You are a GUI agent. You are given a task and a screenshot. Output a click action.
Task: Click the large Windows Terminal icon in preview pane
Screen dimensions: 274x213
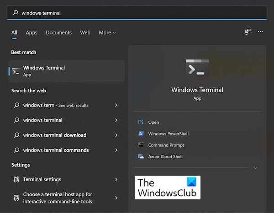click(197, 67)
